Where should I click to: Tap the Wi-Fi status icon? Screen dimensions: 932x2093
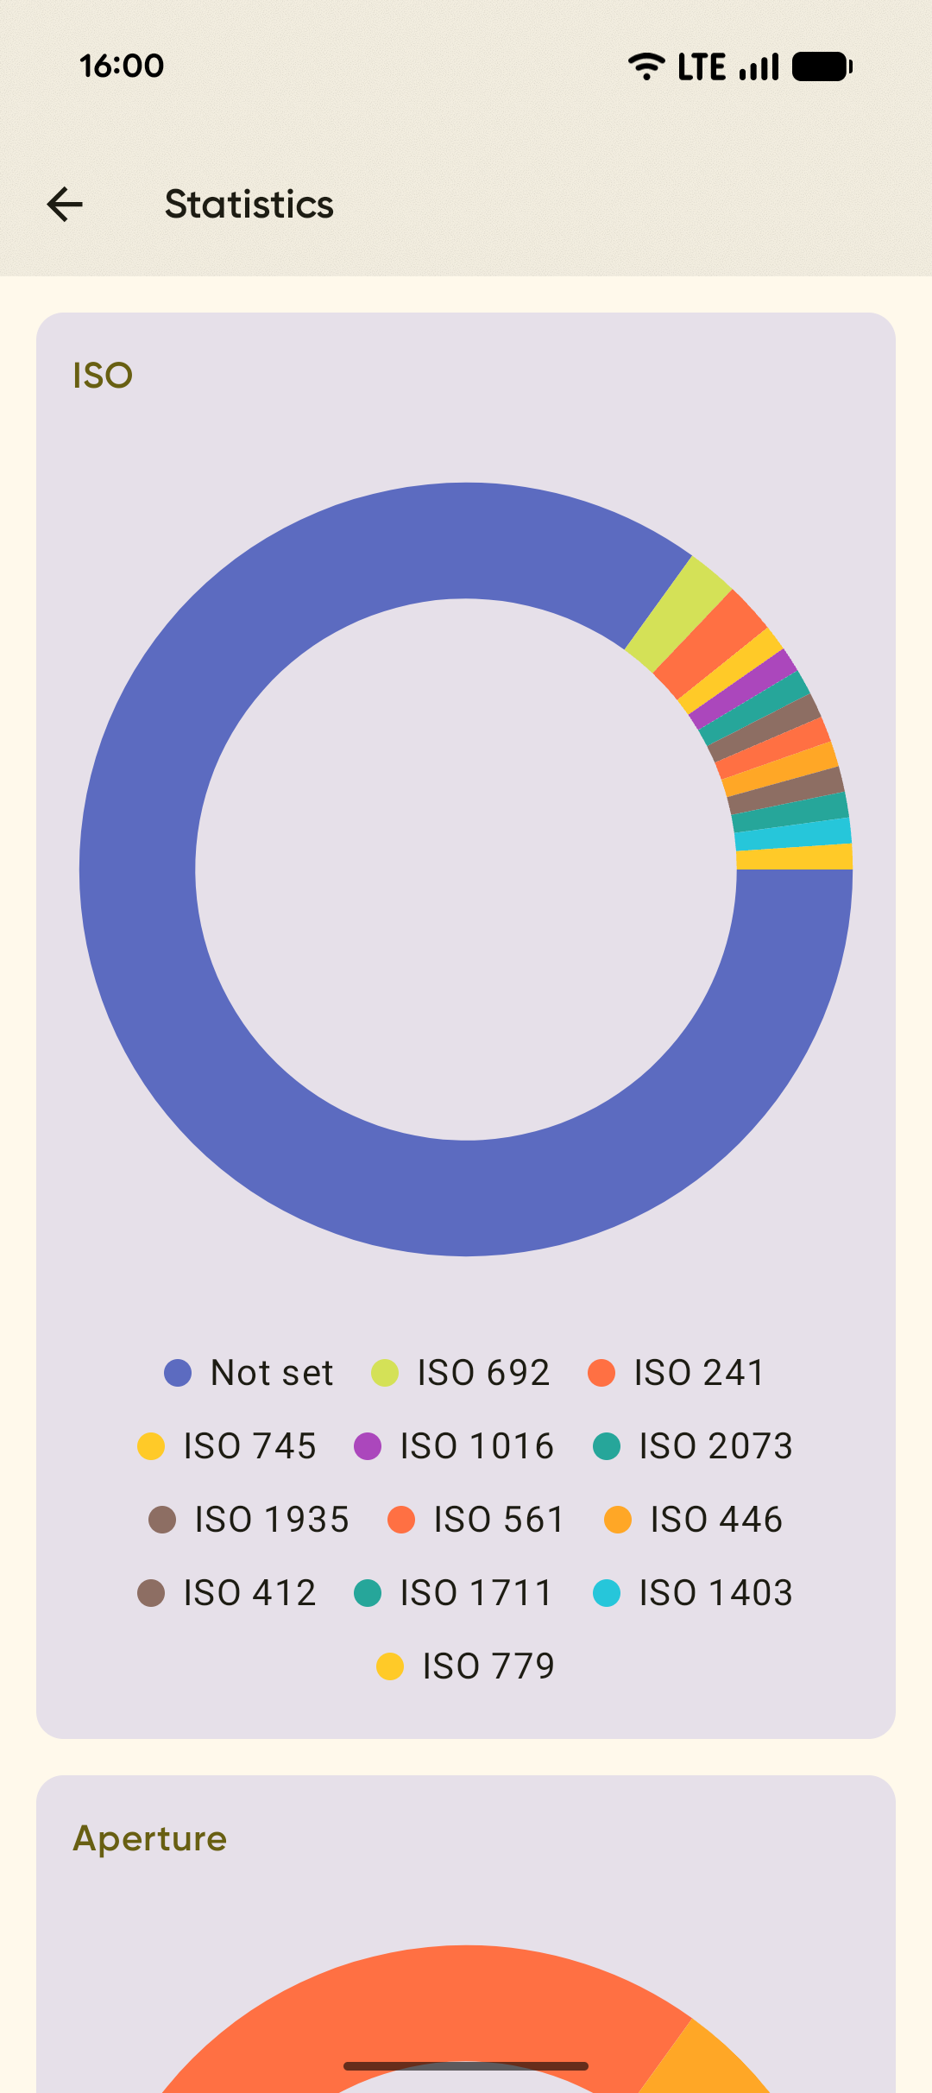(645, 66)
